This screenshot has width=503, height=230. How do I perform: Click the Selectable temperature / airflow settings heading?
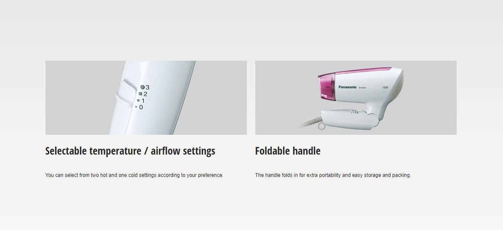point(130,151)
